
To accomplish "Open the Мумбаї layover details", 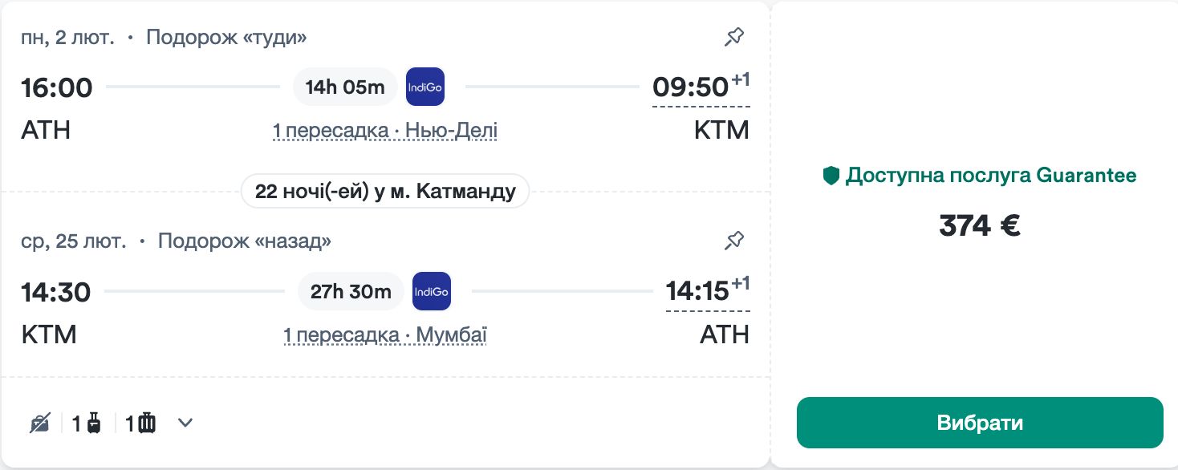I will [x=384, y=334].
